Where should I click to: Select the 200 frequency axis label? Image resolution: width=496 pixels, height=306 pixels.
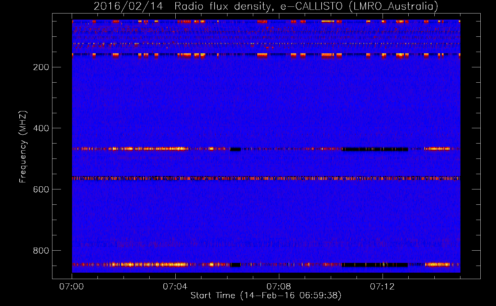pyautogui.click(x=41, y=67)
